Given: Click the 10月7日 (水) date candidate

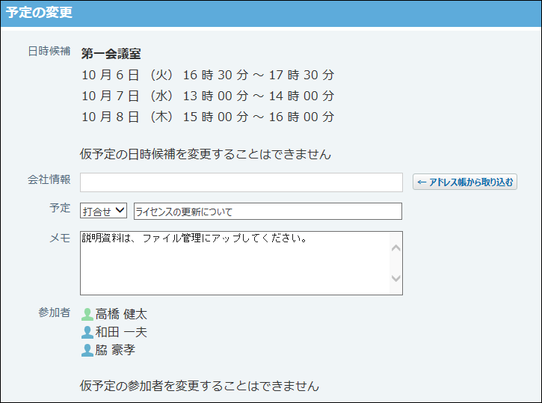Looking at the screenshot, I should coord(208,96).
